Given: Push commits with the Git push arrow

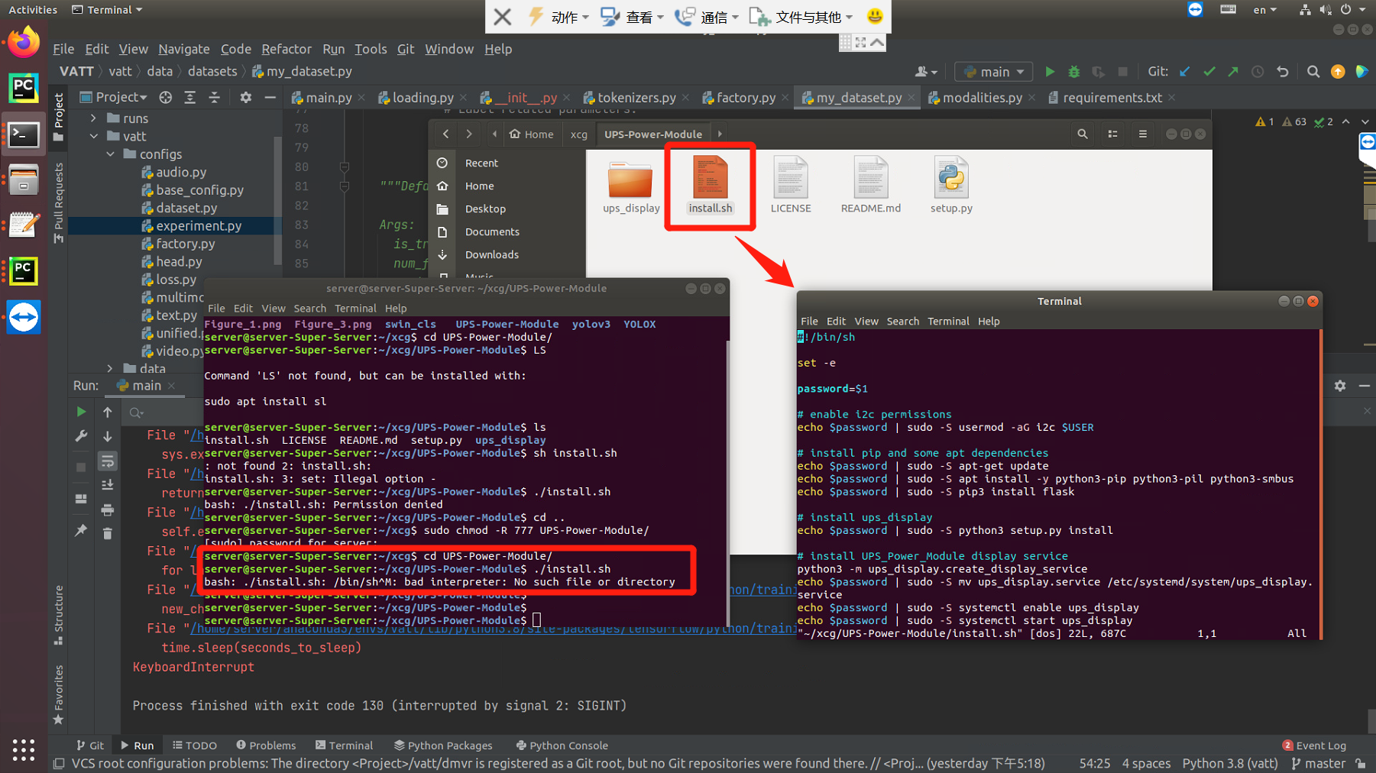Looking at the screenshot, I should 1232,71.
